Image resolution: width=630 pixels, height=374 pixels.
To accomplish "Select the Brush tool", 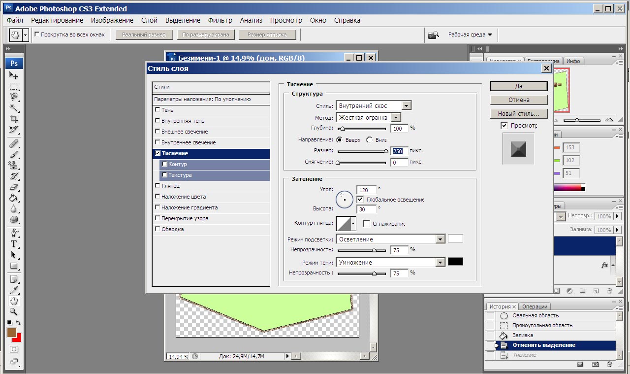I will [x=14, y=154].
